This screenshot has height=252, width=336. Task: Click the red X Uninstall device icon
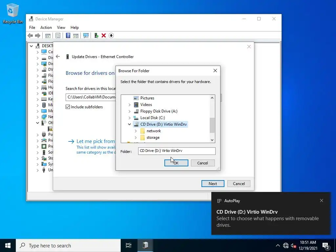point(104,35)
